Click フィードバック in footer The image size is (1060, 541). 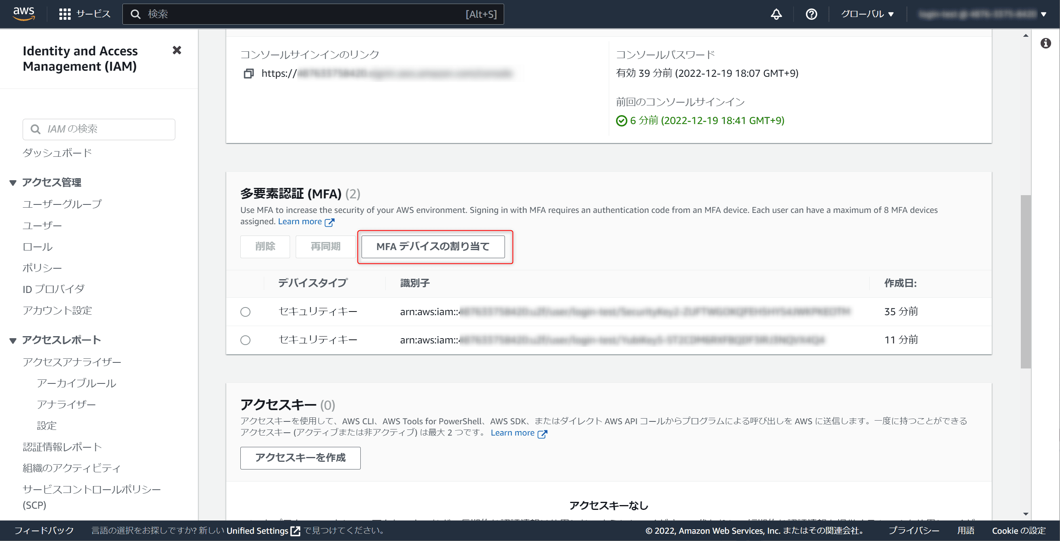(44, 531)
